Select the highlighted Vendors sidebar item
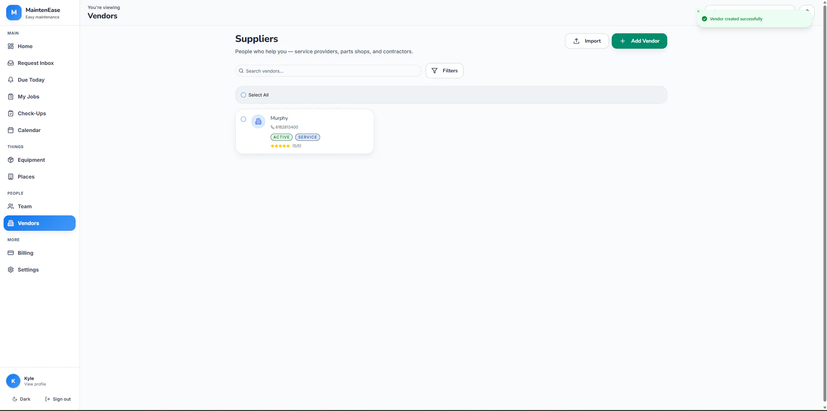Image resolution: width=827 pixels, height=411 pixels. pos(39,223)
